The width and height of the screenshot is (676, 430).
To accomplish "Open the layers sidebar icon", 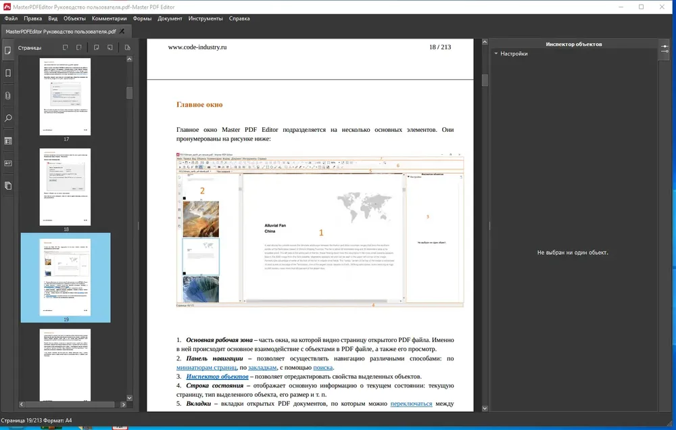I will coord(7,186).
